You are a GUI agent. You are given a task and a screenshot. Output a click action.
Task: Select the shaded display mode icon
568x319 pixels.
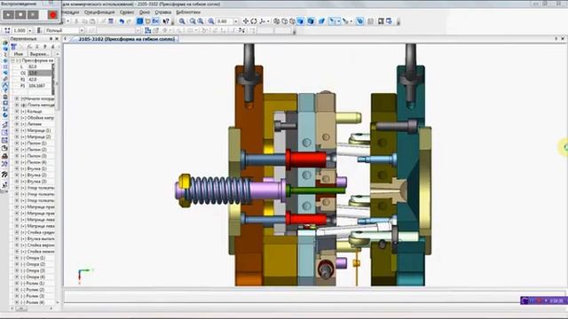click(x=300, y=21)
